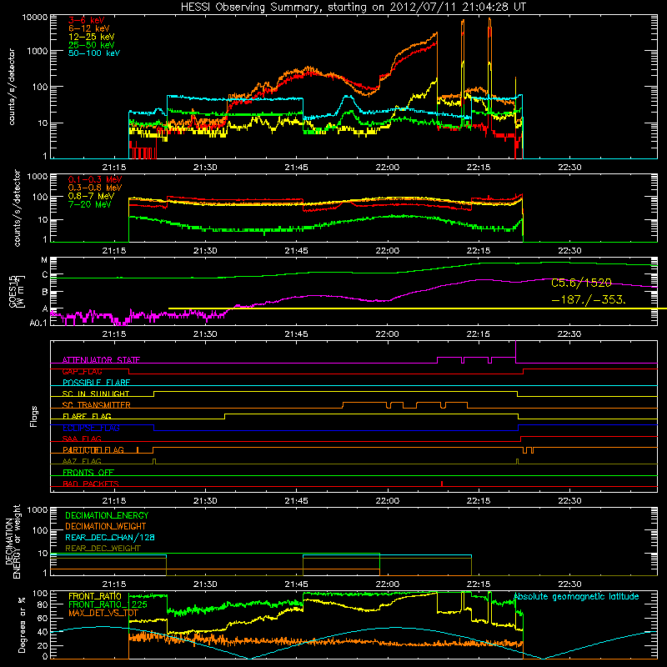The image size is (667, 667).
Task: Click the vertical Flags axis label
Action: click(34, 416)
